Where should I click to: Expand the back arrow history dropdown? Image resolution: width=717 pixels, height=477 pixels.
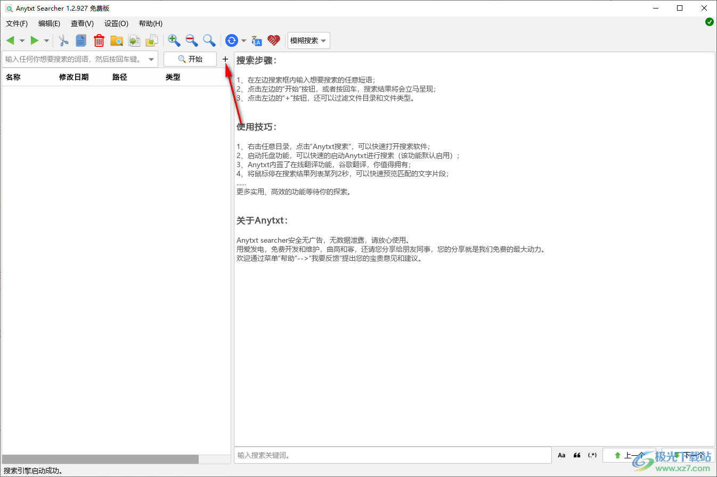point(22,40)
